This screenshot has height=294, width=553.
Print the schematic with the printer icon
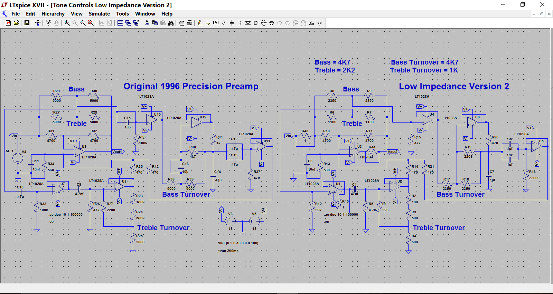(x=189, y=23)
